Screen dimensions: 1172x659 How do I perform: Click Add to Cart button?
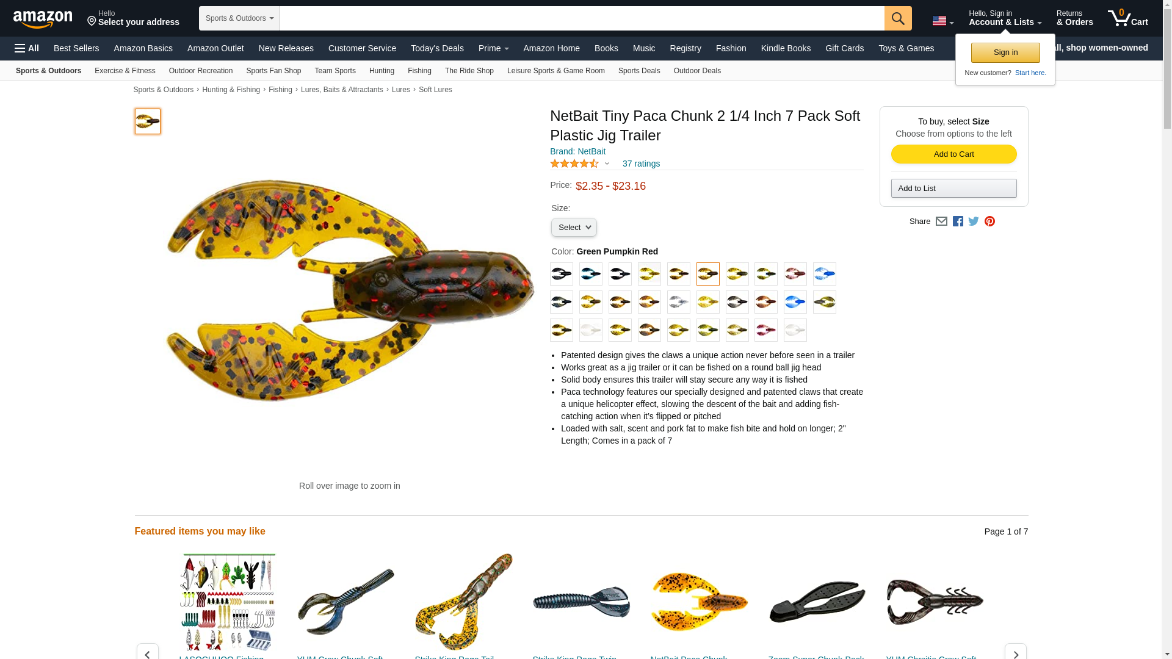pyautogui.click(x=953, y=154)
